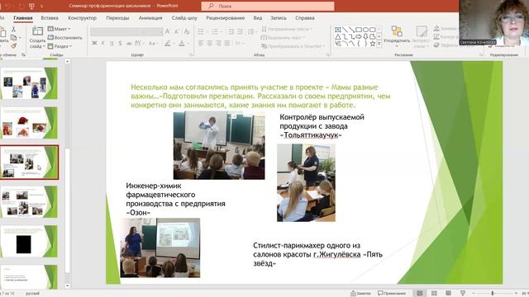Image resolution: width=529 pixels, height=297 pixels.
Task: Toggle strikethrough formatting
Action: [x=129, y=44]
